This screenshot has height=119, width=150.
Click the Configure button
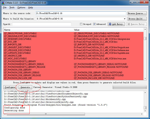pos(10,87)
